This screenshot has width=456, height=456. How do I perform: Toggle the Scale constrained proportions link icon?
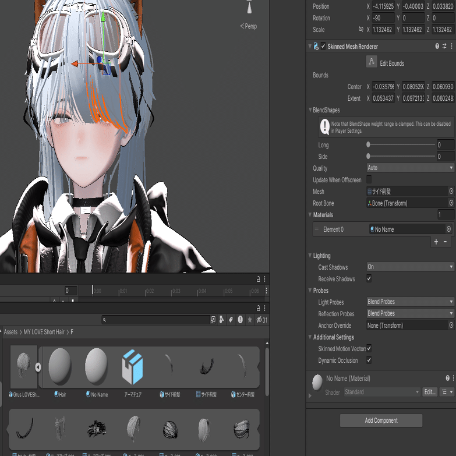click(x=361, y=29)
